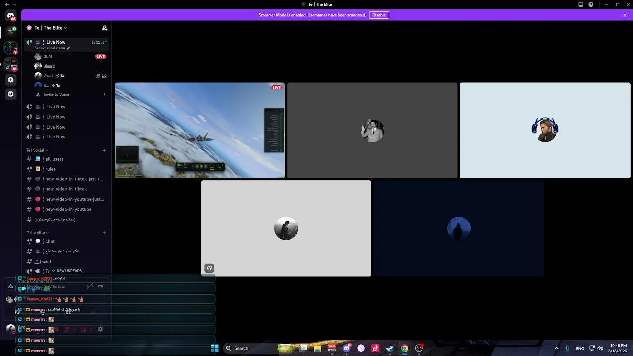Open the taskbar clock showing 10:46 PM

[619, 348]
